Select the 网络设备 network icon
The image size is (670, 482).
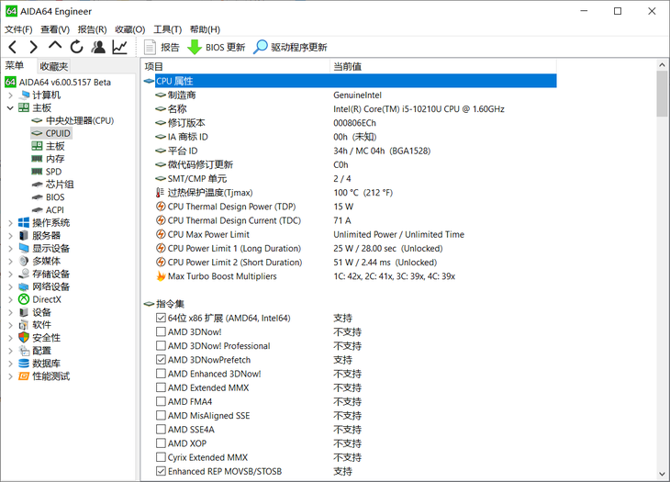[24, 286]
